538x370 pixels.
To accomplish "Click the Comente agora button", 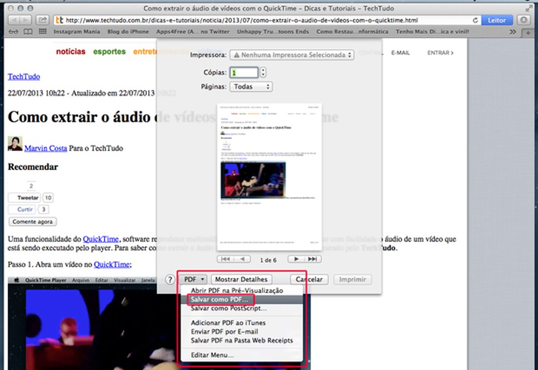I will point(33,222).
